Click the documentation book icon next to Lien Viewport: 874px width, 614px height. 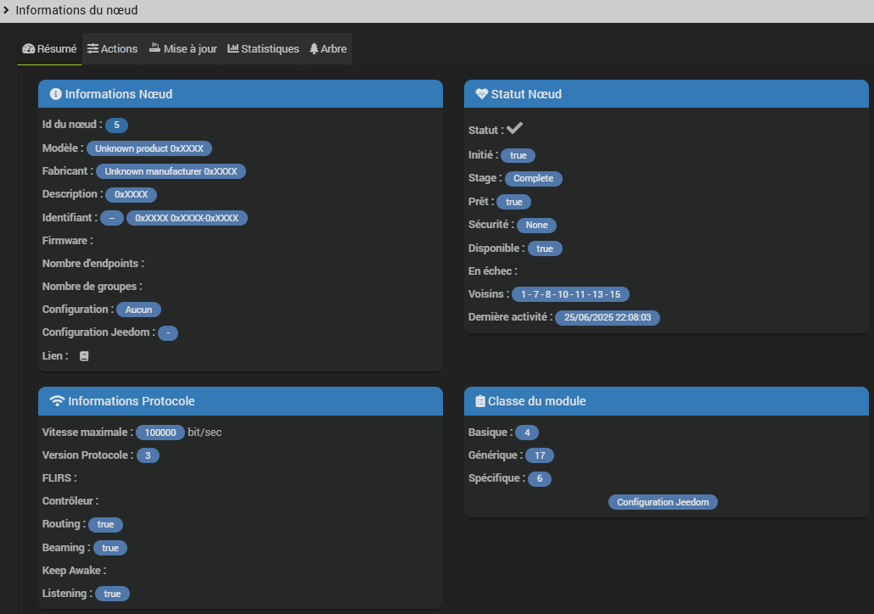[84, 356]
